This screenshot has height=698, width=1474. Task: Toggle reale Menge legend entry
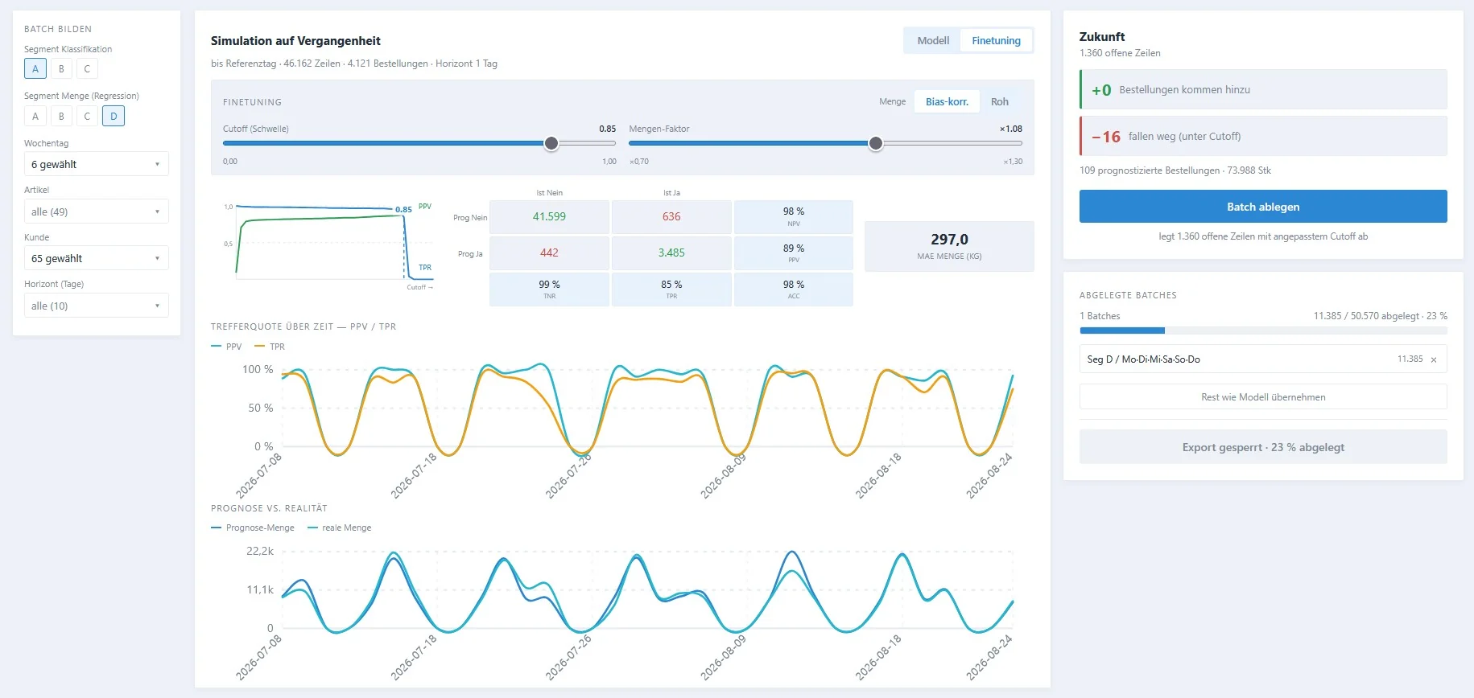[x=340, y=528]
